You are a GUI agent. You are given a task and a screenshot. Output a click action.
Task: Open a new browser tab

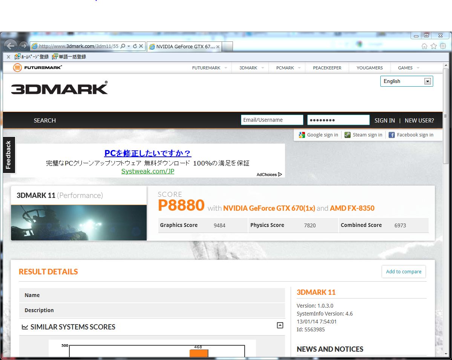point(227,47)
